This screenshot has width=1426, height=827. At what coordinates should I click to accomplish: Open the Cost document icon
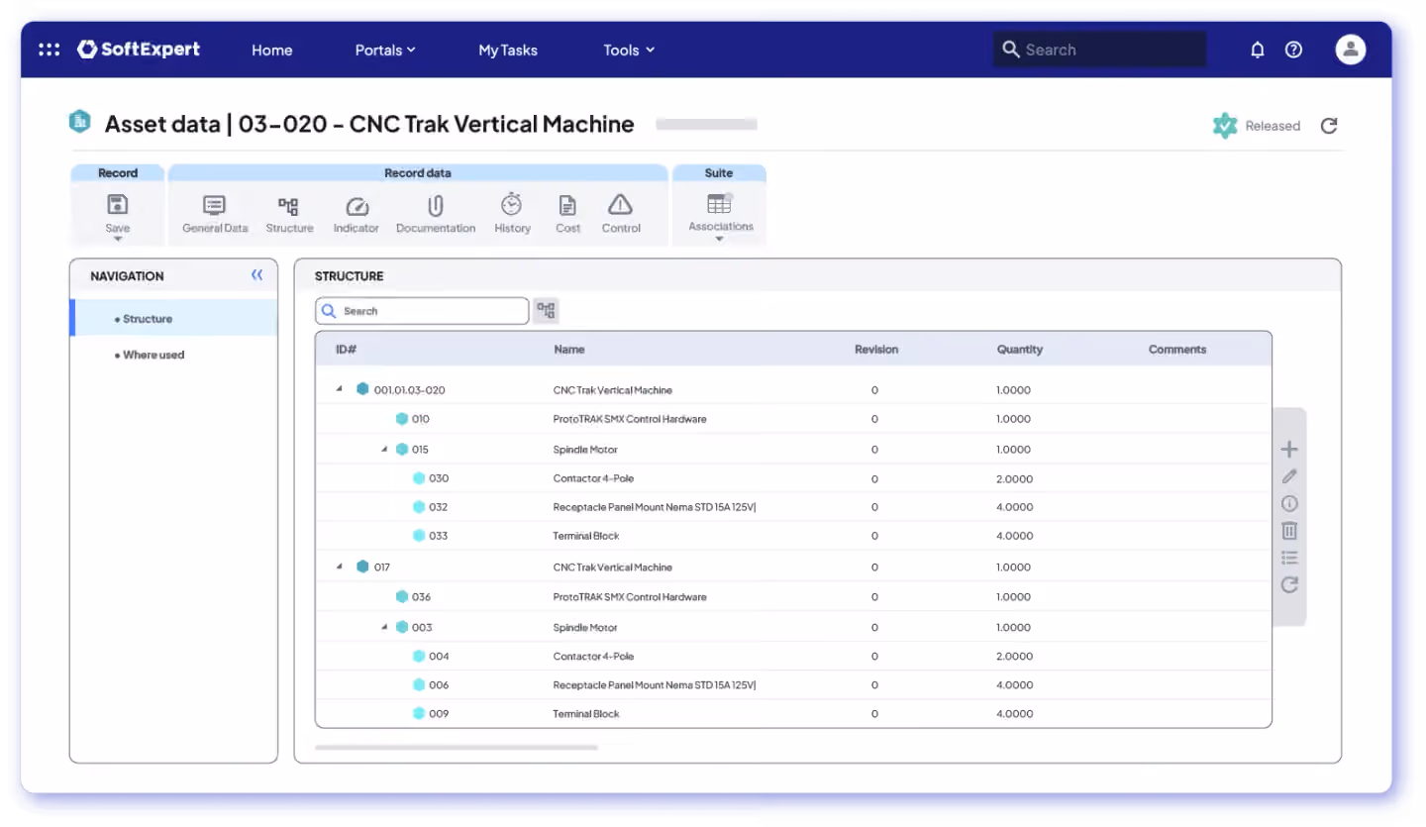pos(567,206)
